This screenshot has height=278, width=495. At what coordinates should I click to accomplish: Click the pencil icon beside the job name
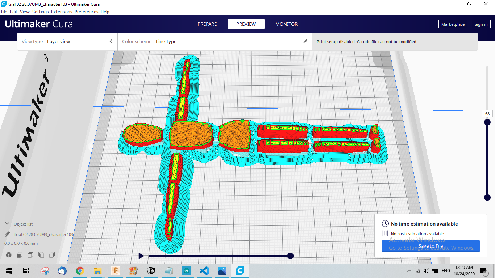(8, 234)
